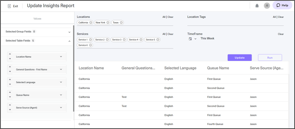Click the Queue Name column header
Viewport: 295px width, 129px height.
pos(218,68)
